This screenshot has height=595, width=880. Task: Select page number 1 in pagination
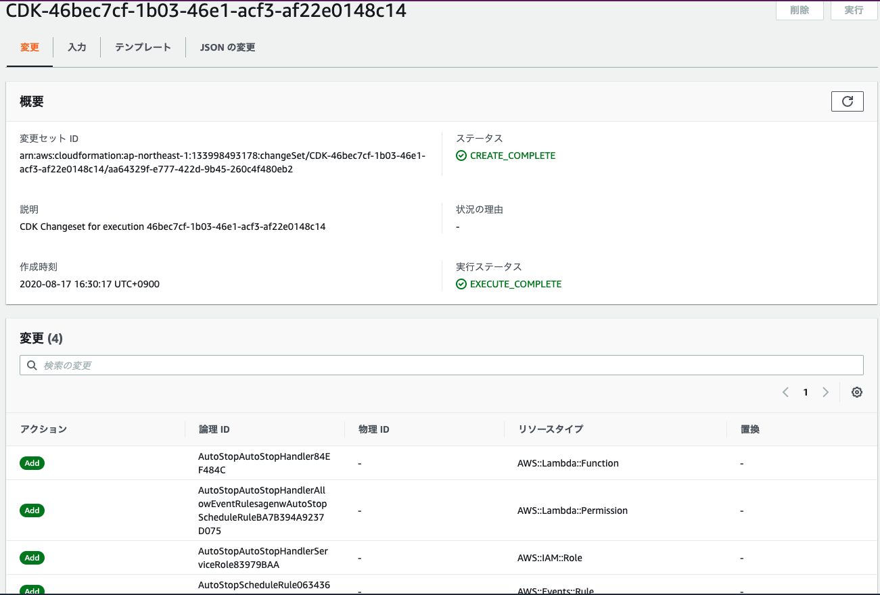(806, 392)
